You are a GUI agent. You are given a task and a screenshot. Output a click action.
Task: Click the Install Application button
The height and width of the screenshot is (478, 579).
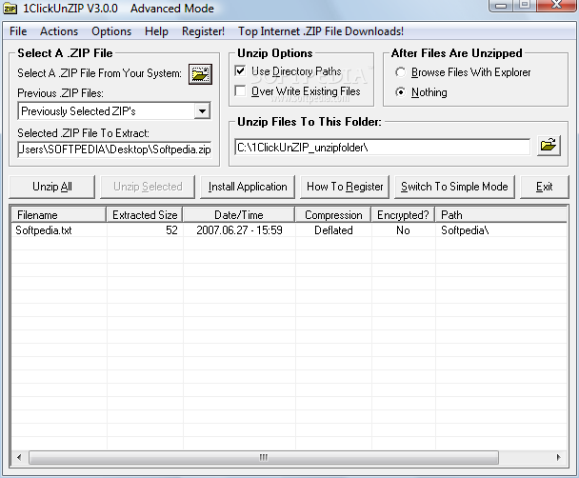point(248,187)
